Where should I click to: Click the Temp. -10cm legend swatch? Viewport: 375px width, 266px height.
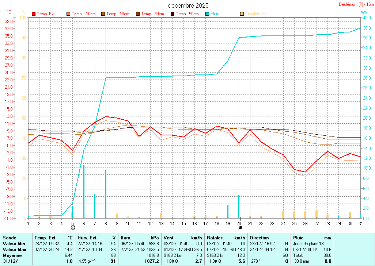click(103, 14)
